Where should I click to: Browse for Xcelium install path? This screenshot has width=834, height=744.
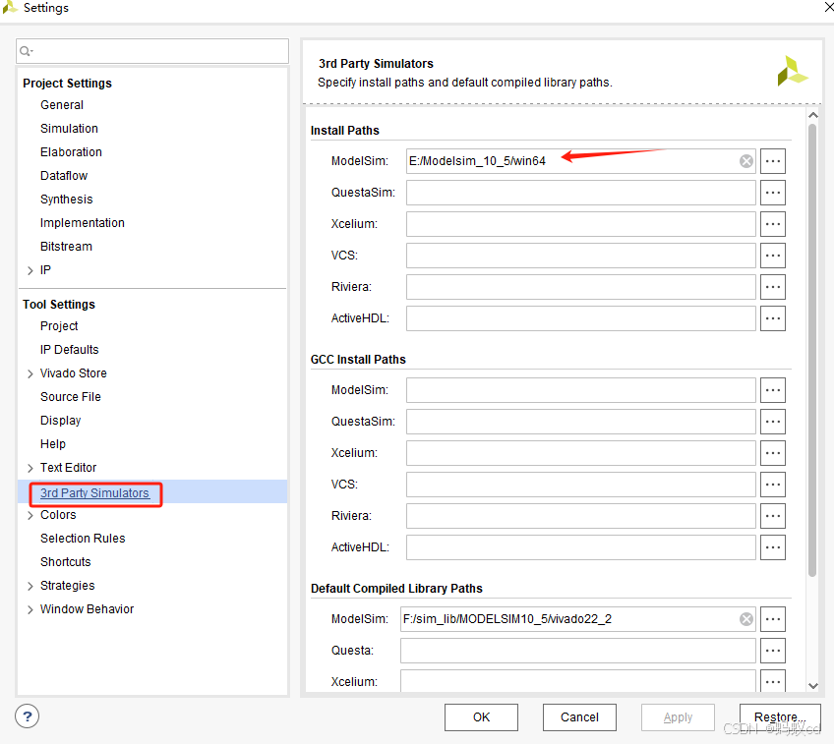click(x=772, y=224)
